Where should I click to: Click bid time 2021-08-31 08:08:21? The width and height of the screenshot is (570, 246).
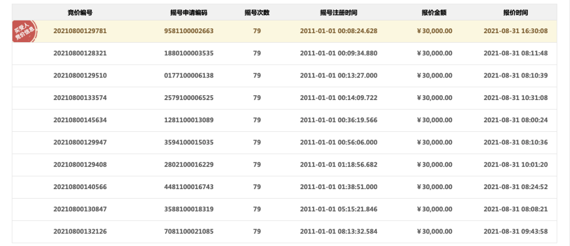tap(516, 209)
